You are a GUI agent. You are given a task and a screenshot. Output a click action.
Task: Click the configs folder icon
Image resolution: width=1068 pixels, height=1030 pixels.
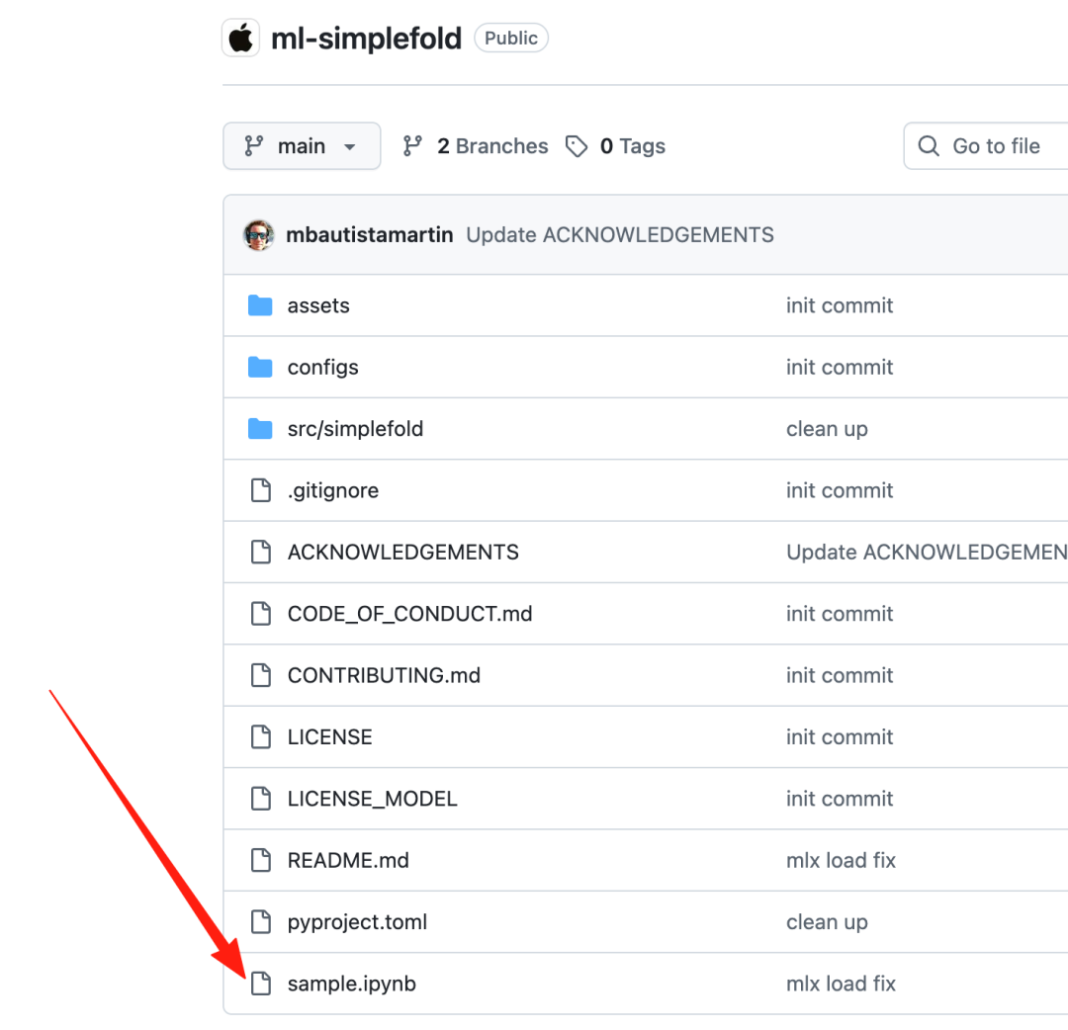260,368
